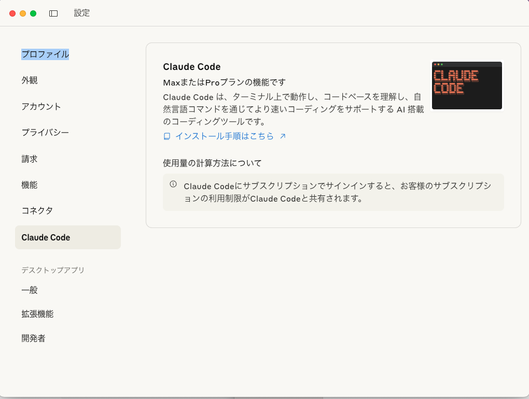Minimize the window with yellow button
The height and width of the screenshot is (399, 529).
click(23, 13)
